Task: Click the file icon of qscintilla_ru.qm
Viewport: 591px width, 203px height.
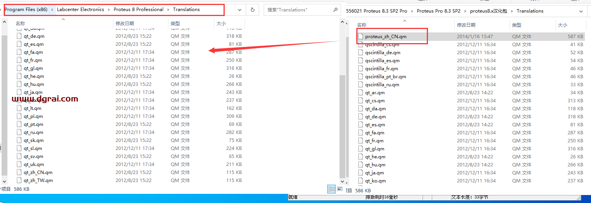Action: (360, 85)
